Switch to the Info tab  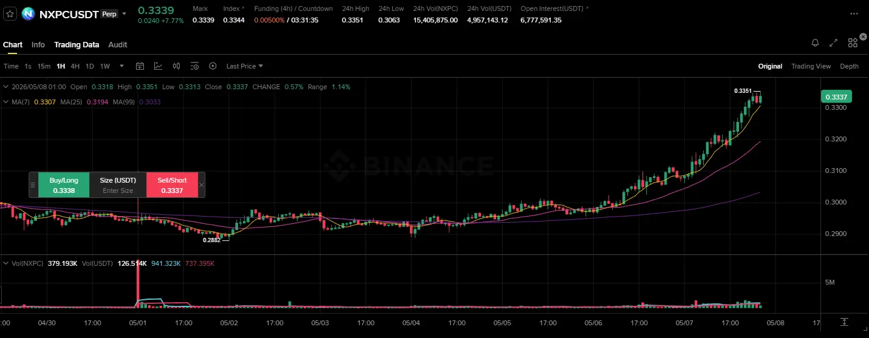pyautogui.click(x=38, y=44)
